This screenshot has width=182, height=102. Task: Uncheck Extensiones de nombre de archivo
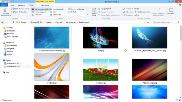pyautogui.click(x=124, y=12)
